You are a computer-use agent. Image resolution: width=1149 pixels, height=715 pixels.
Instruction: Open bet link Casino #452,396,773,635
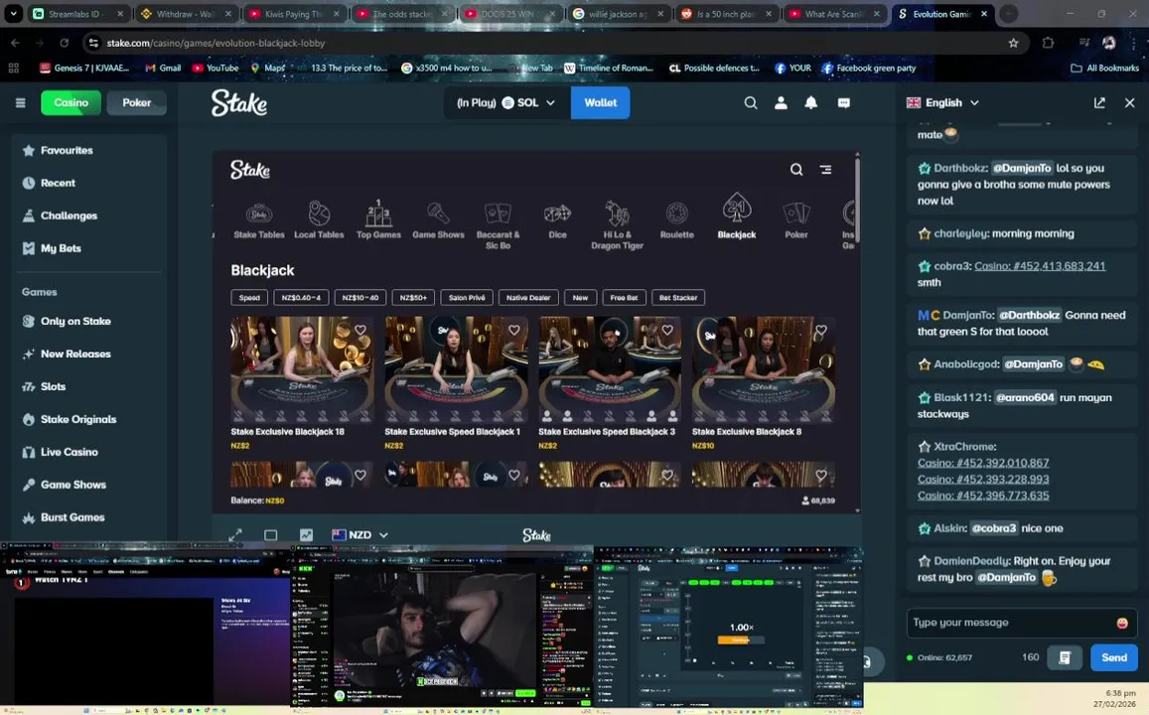983,496
